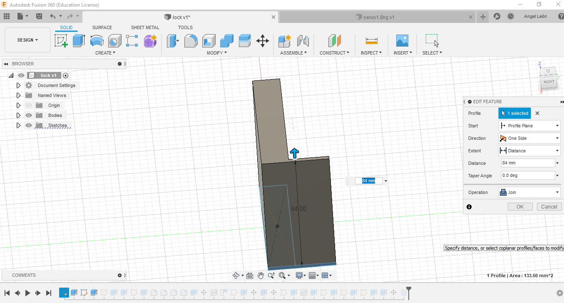
Task: Click the Pan hand icon
Action: pyautogui.click(x=261, y=276)
